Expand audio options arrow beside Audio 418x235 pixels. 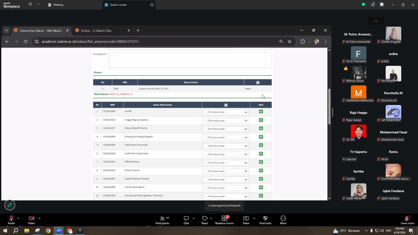(x=18, y=218)
